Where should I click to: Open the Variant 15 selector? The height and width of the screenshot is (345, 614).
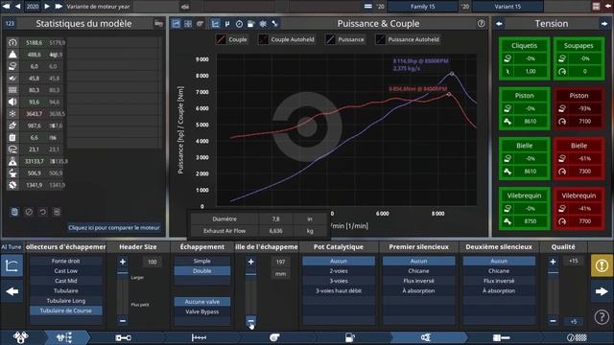[x=508, y=7]
